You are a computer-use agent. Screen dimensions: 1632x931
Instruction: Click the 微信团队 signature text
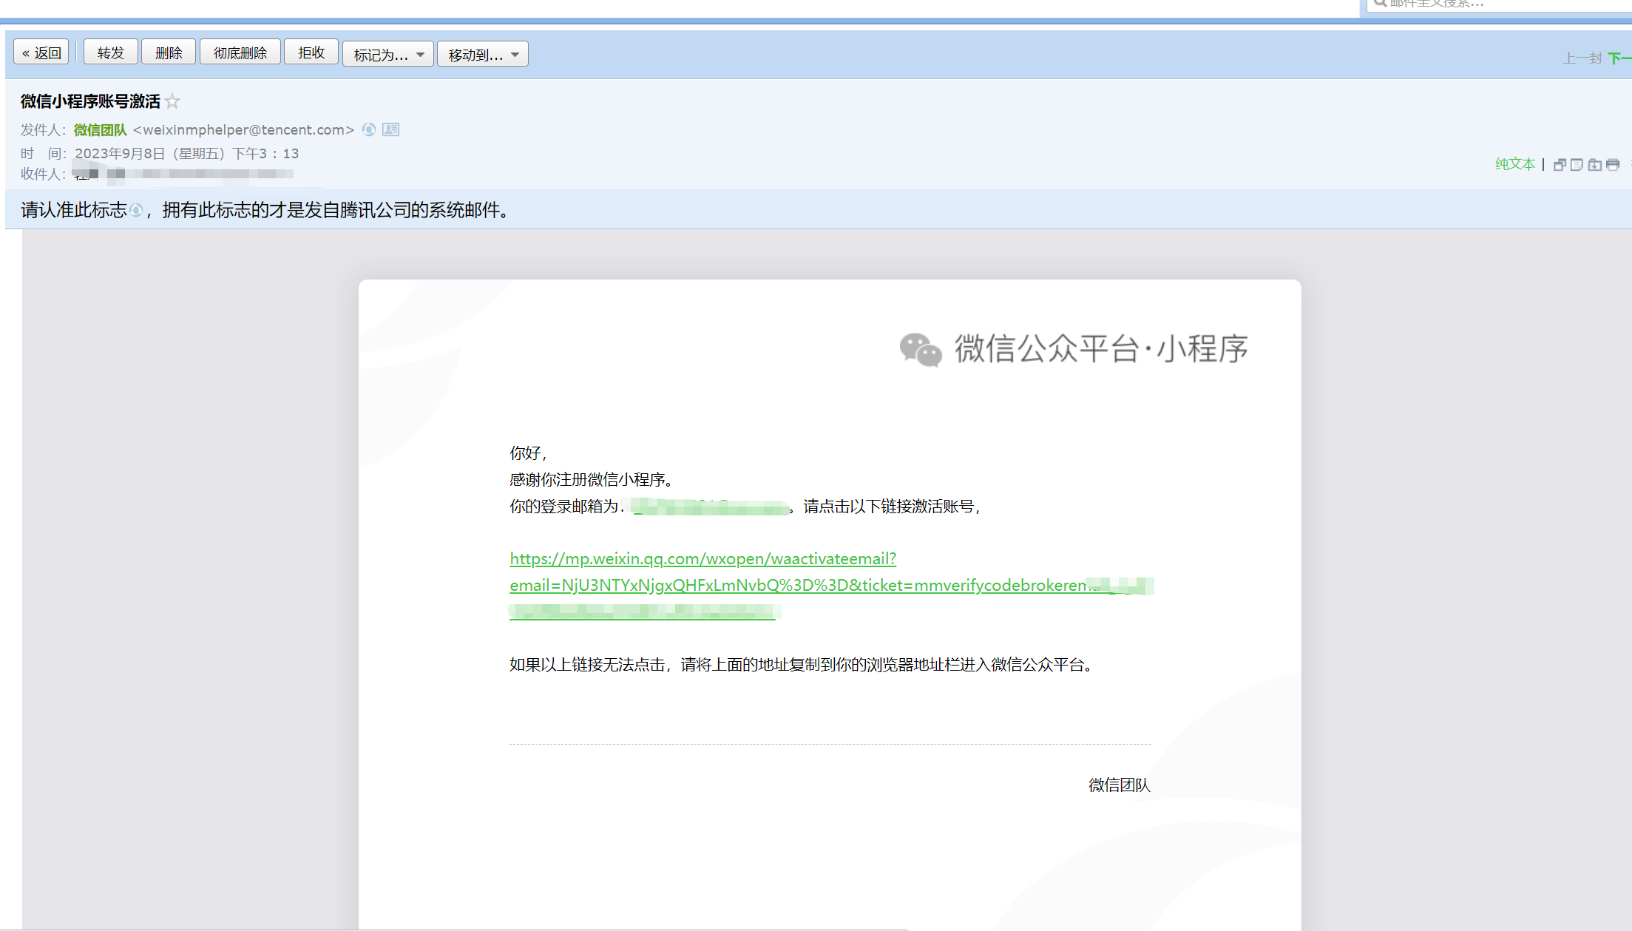[x=1120, y=785]
